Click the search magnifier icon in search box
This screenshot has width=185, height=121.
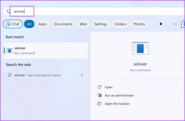coord(9,11)
